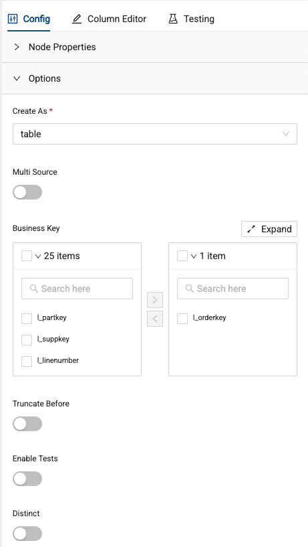Click magnifier icon in right search box
The height and width of the screenshot is (547, 308).
click(x=189, y=289)
